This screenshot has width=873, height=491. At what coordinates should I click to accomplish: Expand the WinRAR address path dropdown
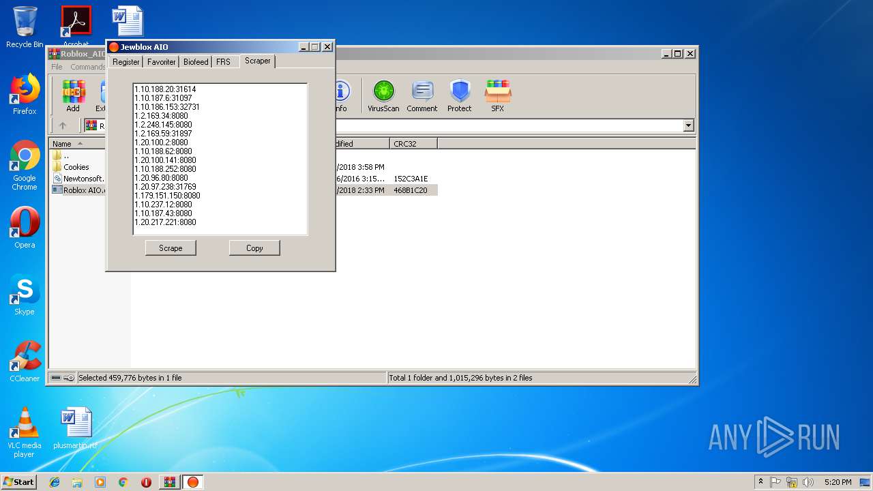coord(688,125)
